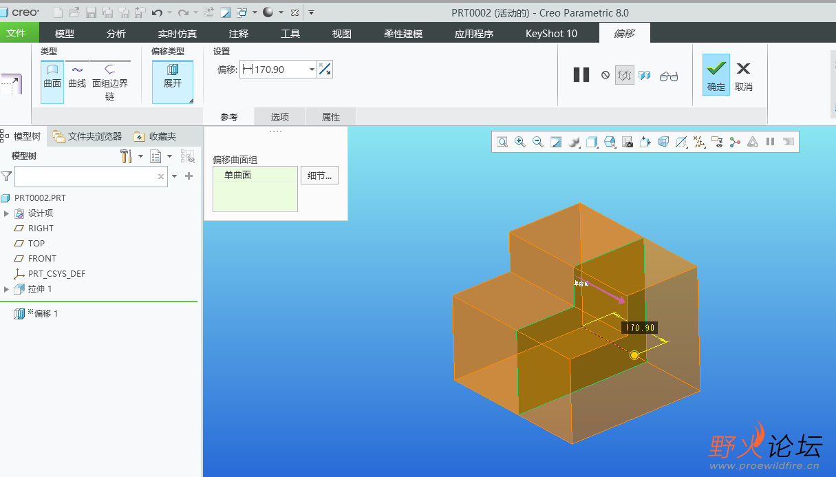The width and height of the screenshot is (836, 477).
Task: Click the Repaint icon in the graphics toolbar
Action: point(556,142)
